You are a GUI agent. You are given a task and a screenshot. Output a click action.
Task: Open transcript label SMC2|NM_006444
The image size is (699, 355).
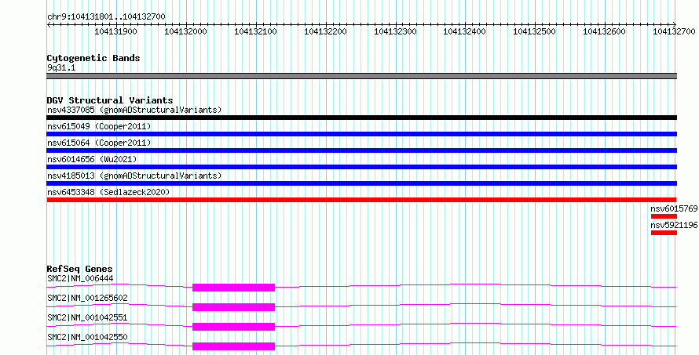[x=80, y=278]
